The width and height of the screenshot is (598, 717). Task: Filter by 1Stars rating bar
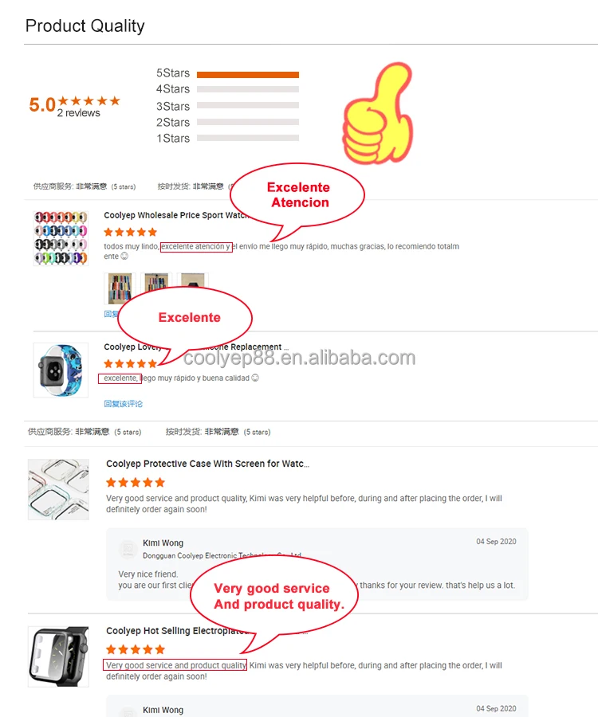248,138
